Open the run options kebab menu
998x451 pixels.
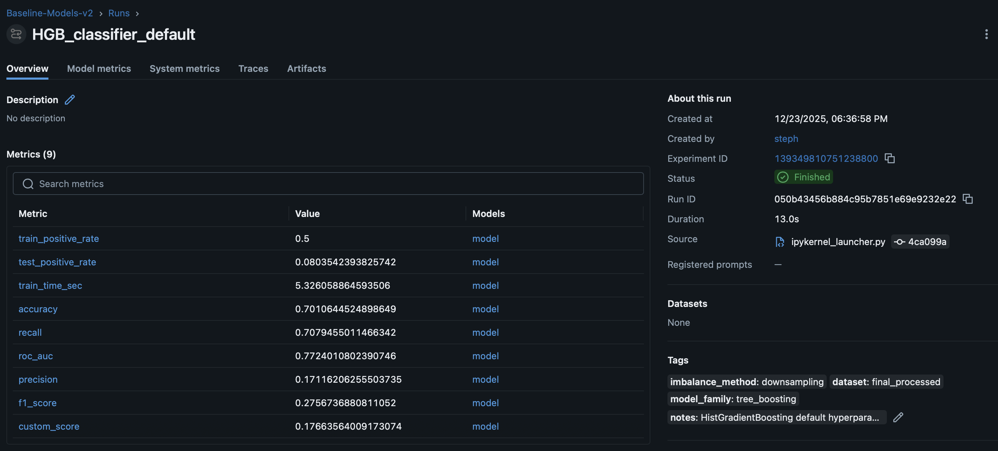986,34
